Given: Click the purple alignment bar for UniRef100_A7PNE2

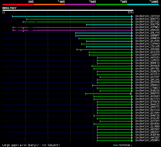Looking at the screenshot, I should point(72,27).
